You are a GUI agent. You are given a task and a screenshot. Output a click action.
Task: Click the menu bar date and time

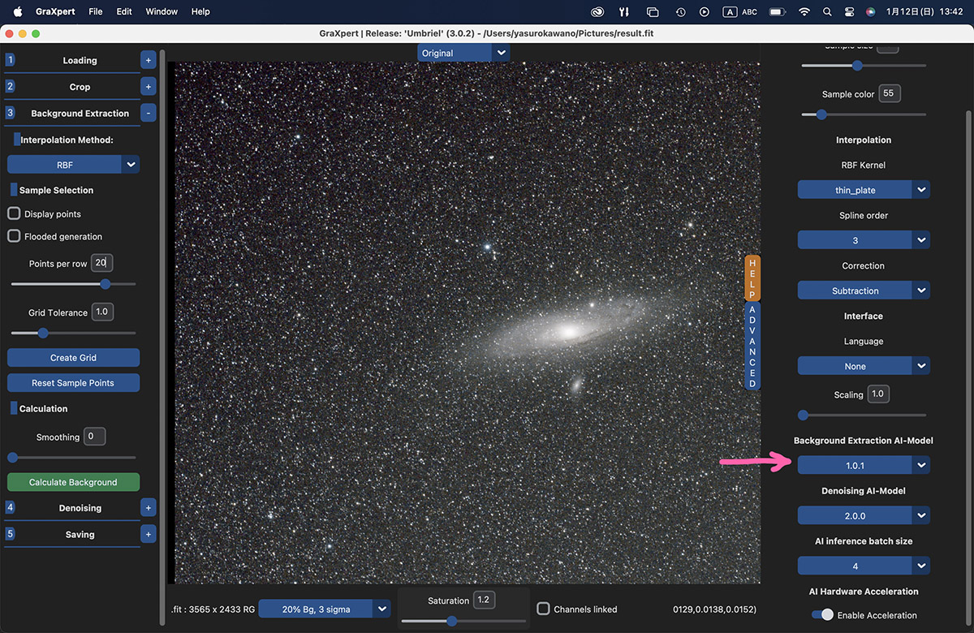point(924,11)
